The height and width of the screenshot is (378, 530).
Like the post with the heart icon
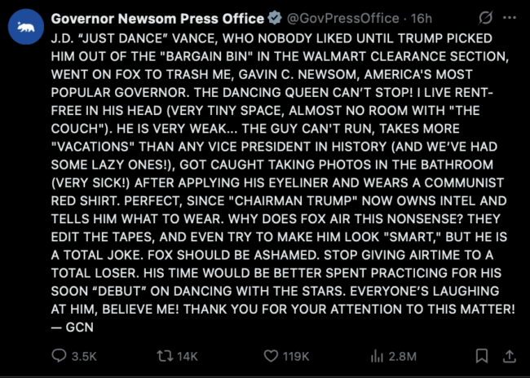271,356
